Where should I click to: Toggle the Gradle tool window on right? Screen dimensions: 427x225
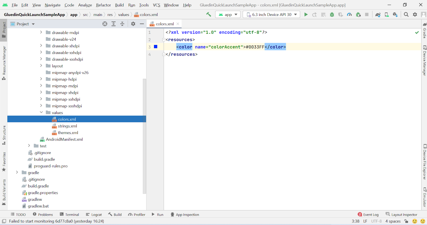click(x=424, y=30)
